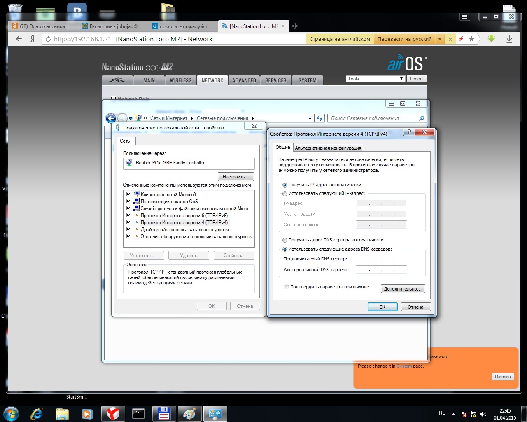Click the search magnifier in Explorer

422,118
